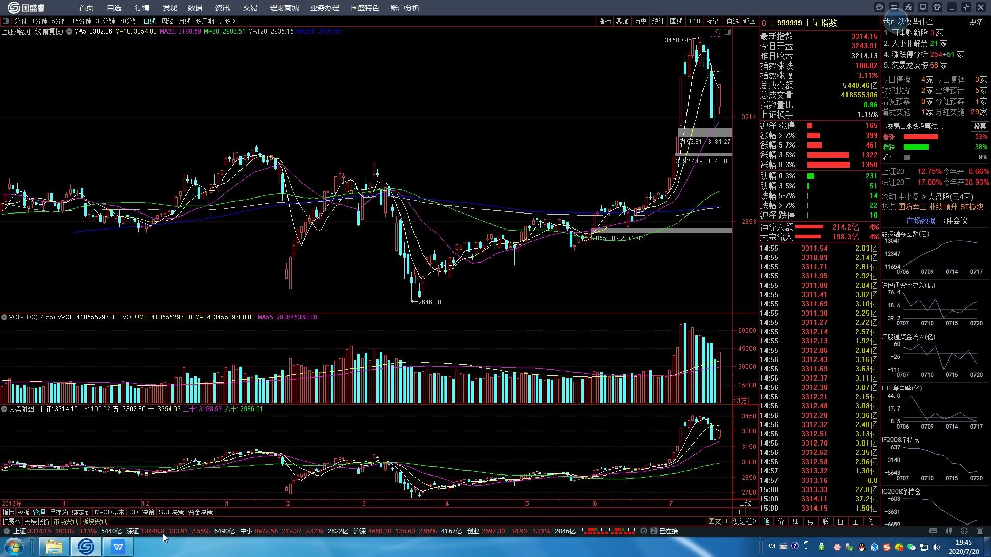Open the WPS app from the taskbar
Image resolution: width=991 pixels, height=557 pixels.
[118, 547]
